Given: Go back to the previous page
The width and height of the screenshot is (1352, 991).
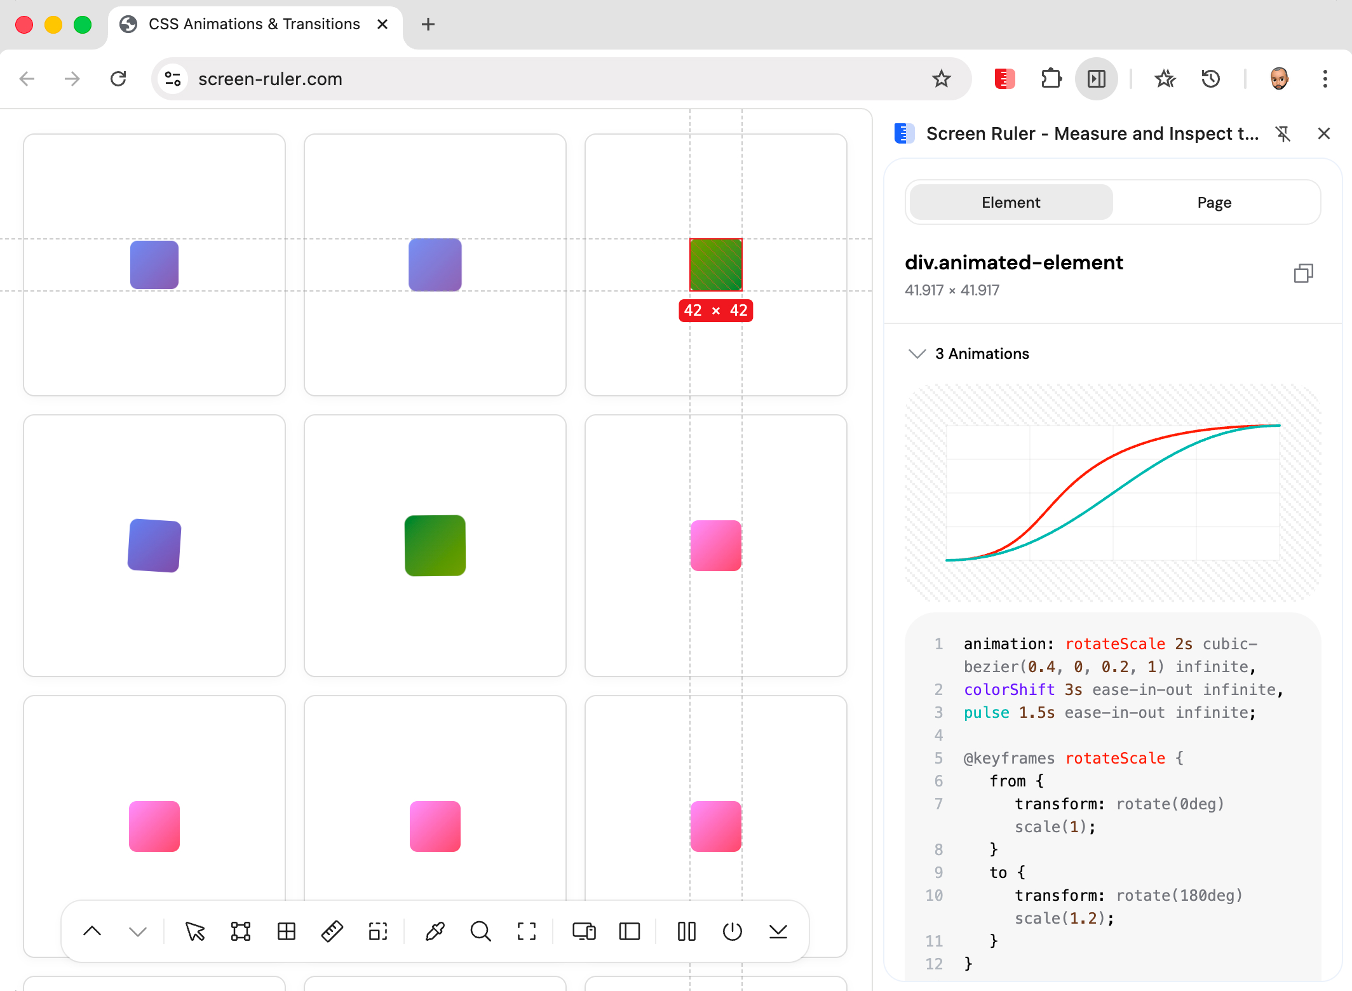Looking at the screenshot, I should 27,79.
